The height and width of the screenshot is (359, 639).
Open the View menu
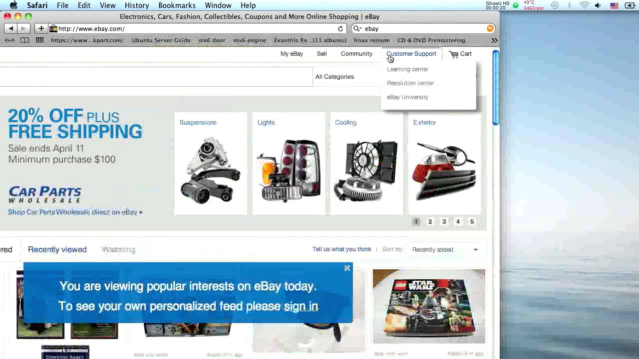click(107, 5)
